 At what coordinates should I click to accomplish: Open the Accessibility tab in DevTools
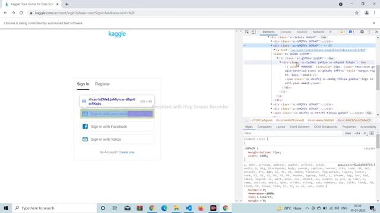(x=368, y=127)
